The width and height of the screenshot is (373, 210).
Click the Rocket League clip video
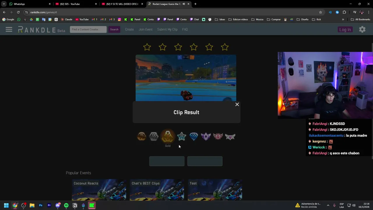186,78
